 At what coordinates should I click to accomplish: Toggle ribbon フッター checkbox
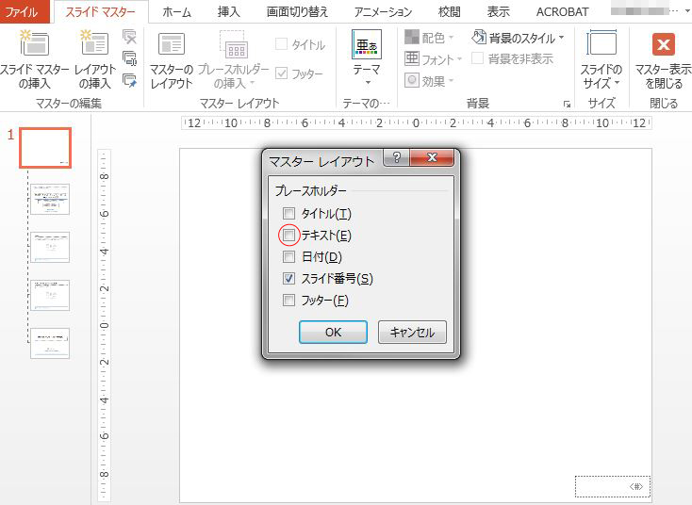point(281,73)
